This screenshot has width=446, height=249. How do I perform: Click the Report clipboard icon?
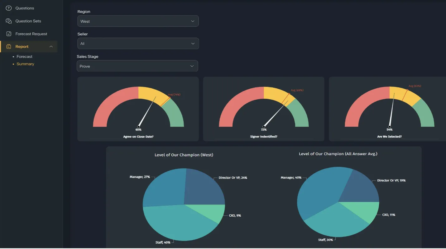(9, 47)
